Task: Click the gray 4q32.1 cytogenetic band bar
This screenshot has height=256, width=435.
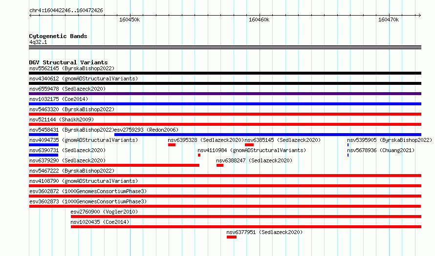Action: (x=225, y=47)
